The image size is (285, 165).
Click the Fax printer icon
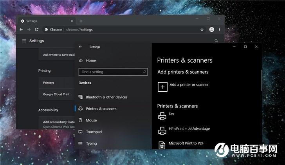pos(162,116)
